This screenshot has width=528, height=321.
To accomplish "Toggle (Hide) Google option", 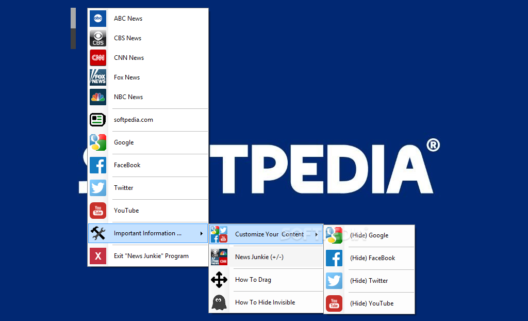I will click(x=369, y=235).
